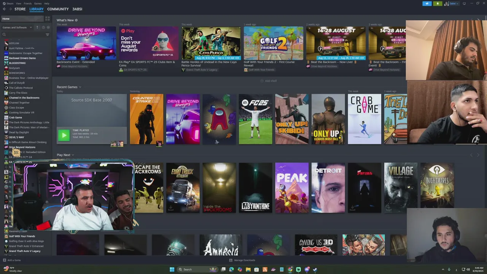Expand the Play Next shelf dropdown
Image resolution: width=487 pixels, height=274 pixels.
(73, 155)
